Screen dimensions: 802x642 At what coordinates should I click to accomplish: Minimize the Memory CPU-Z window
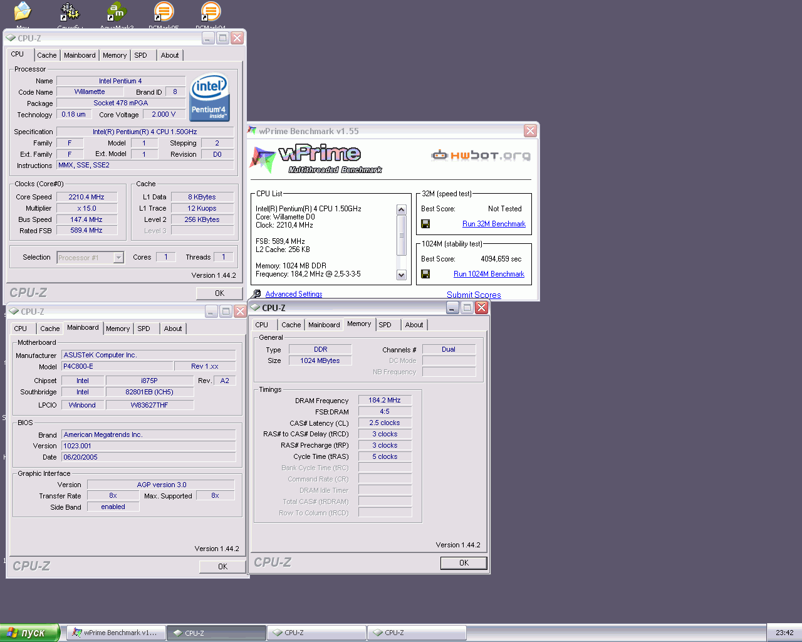pos(452,307)
